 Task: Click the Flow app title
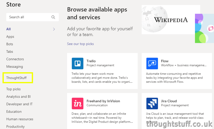tap(165, 61)
